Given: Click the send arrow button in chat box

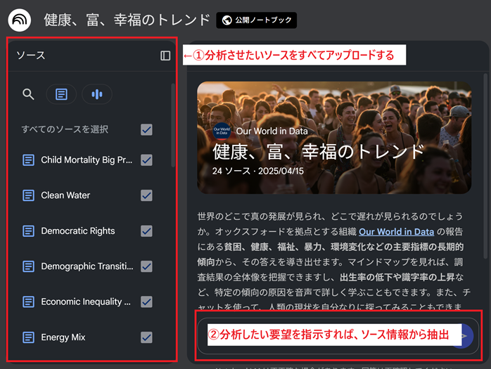Looking at the screenshot, I should click(464, 336).
